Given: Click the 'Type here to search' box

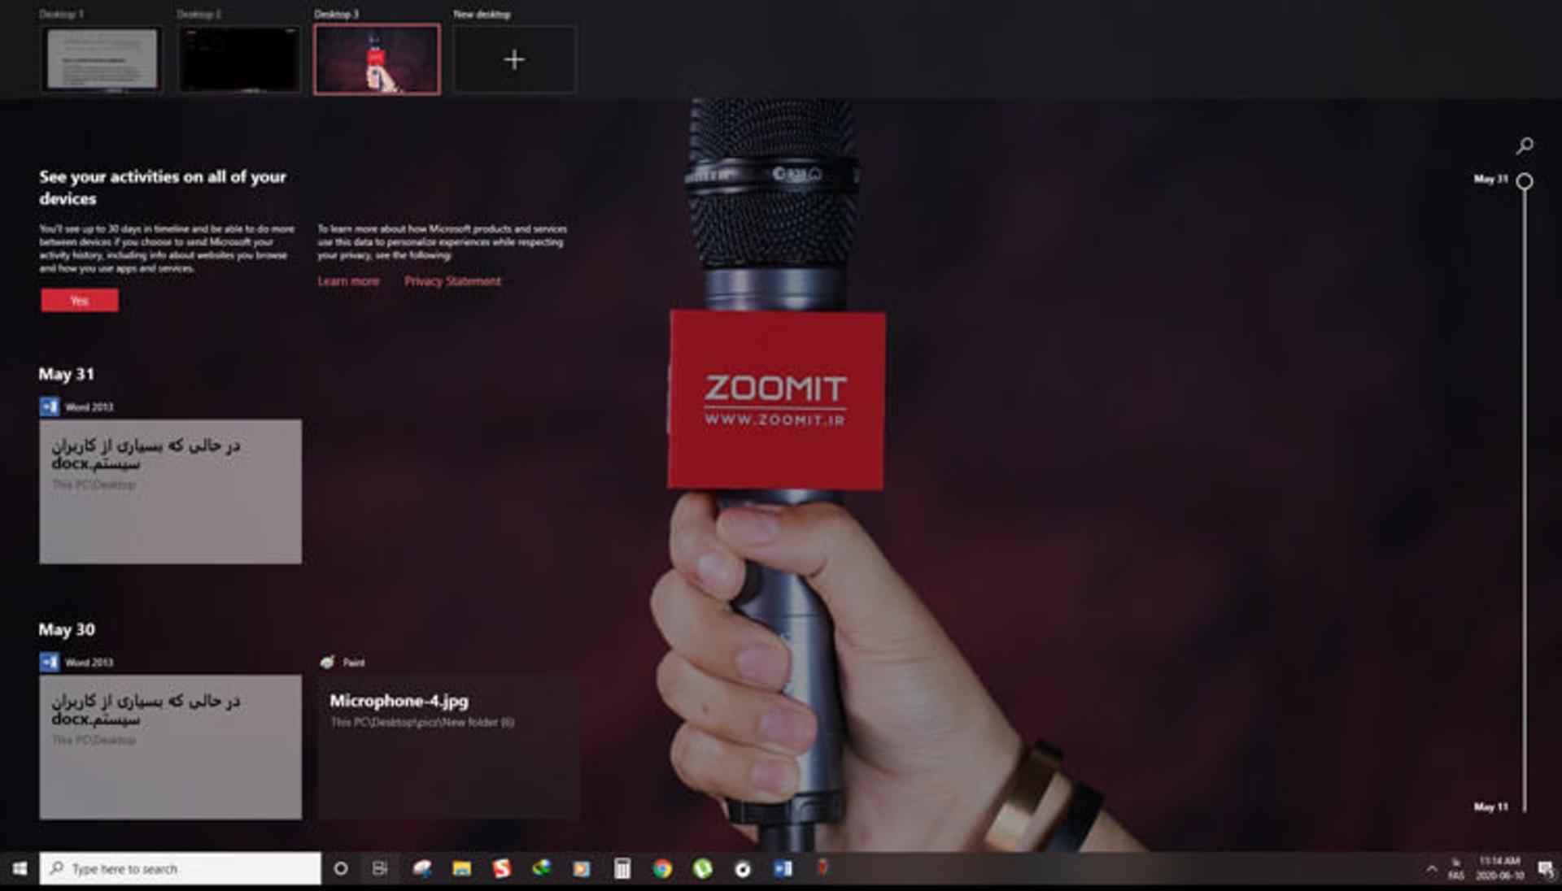Looking at the screenshot, I should [x=181, y=869].
